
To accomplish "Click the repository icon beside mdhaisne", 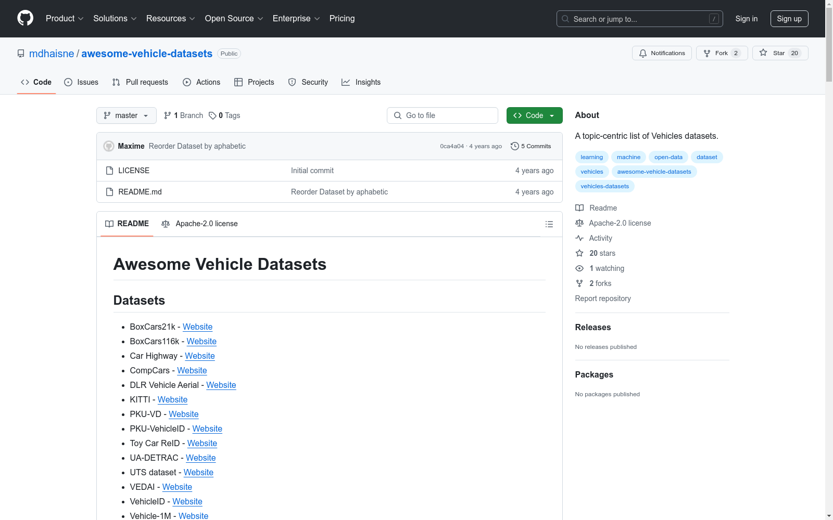I will [21, 54].
